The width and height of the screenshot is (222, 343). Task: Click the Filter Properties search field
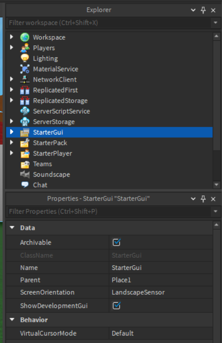pos(109,211)
